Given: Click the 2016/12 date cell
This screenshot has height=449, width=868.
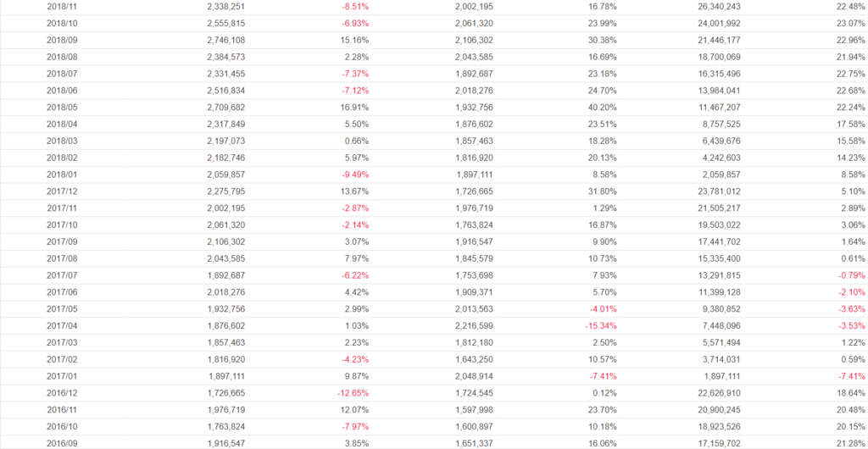Looking at the screenshot, I should pos(60,393).
